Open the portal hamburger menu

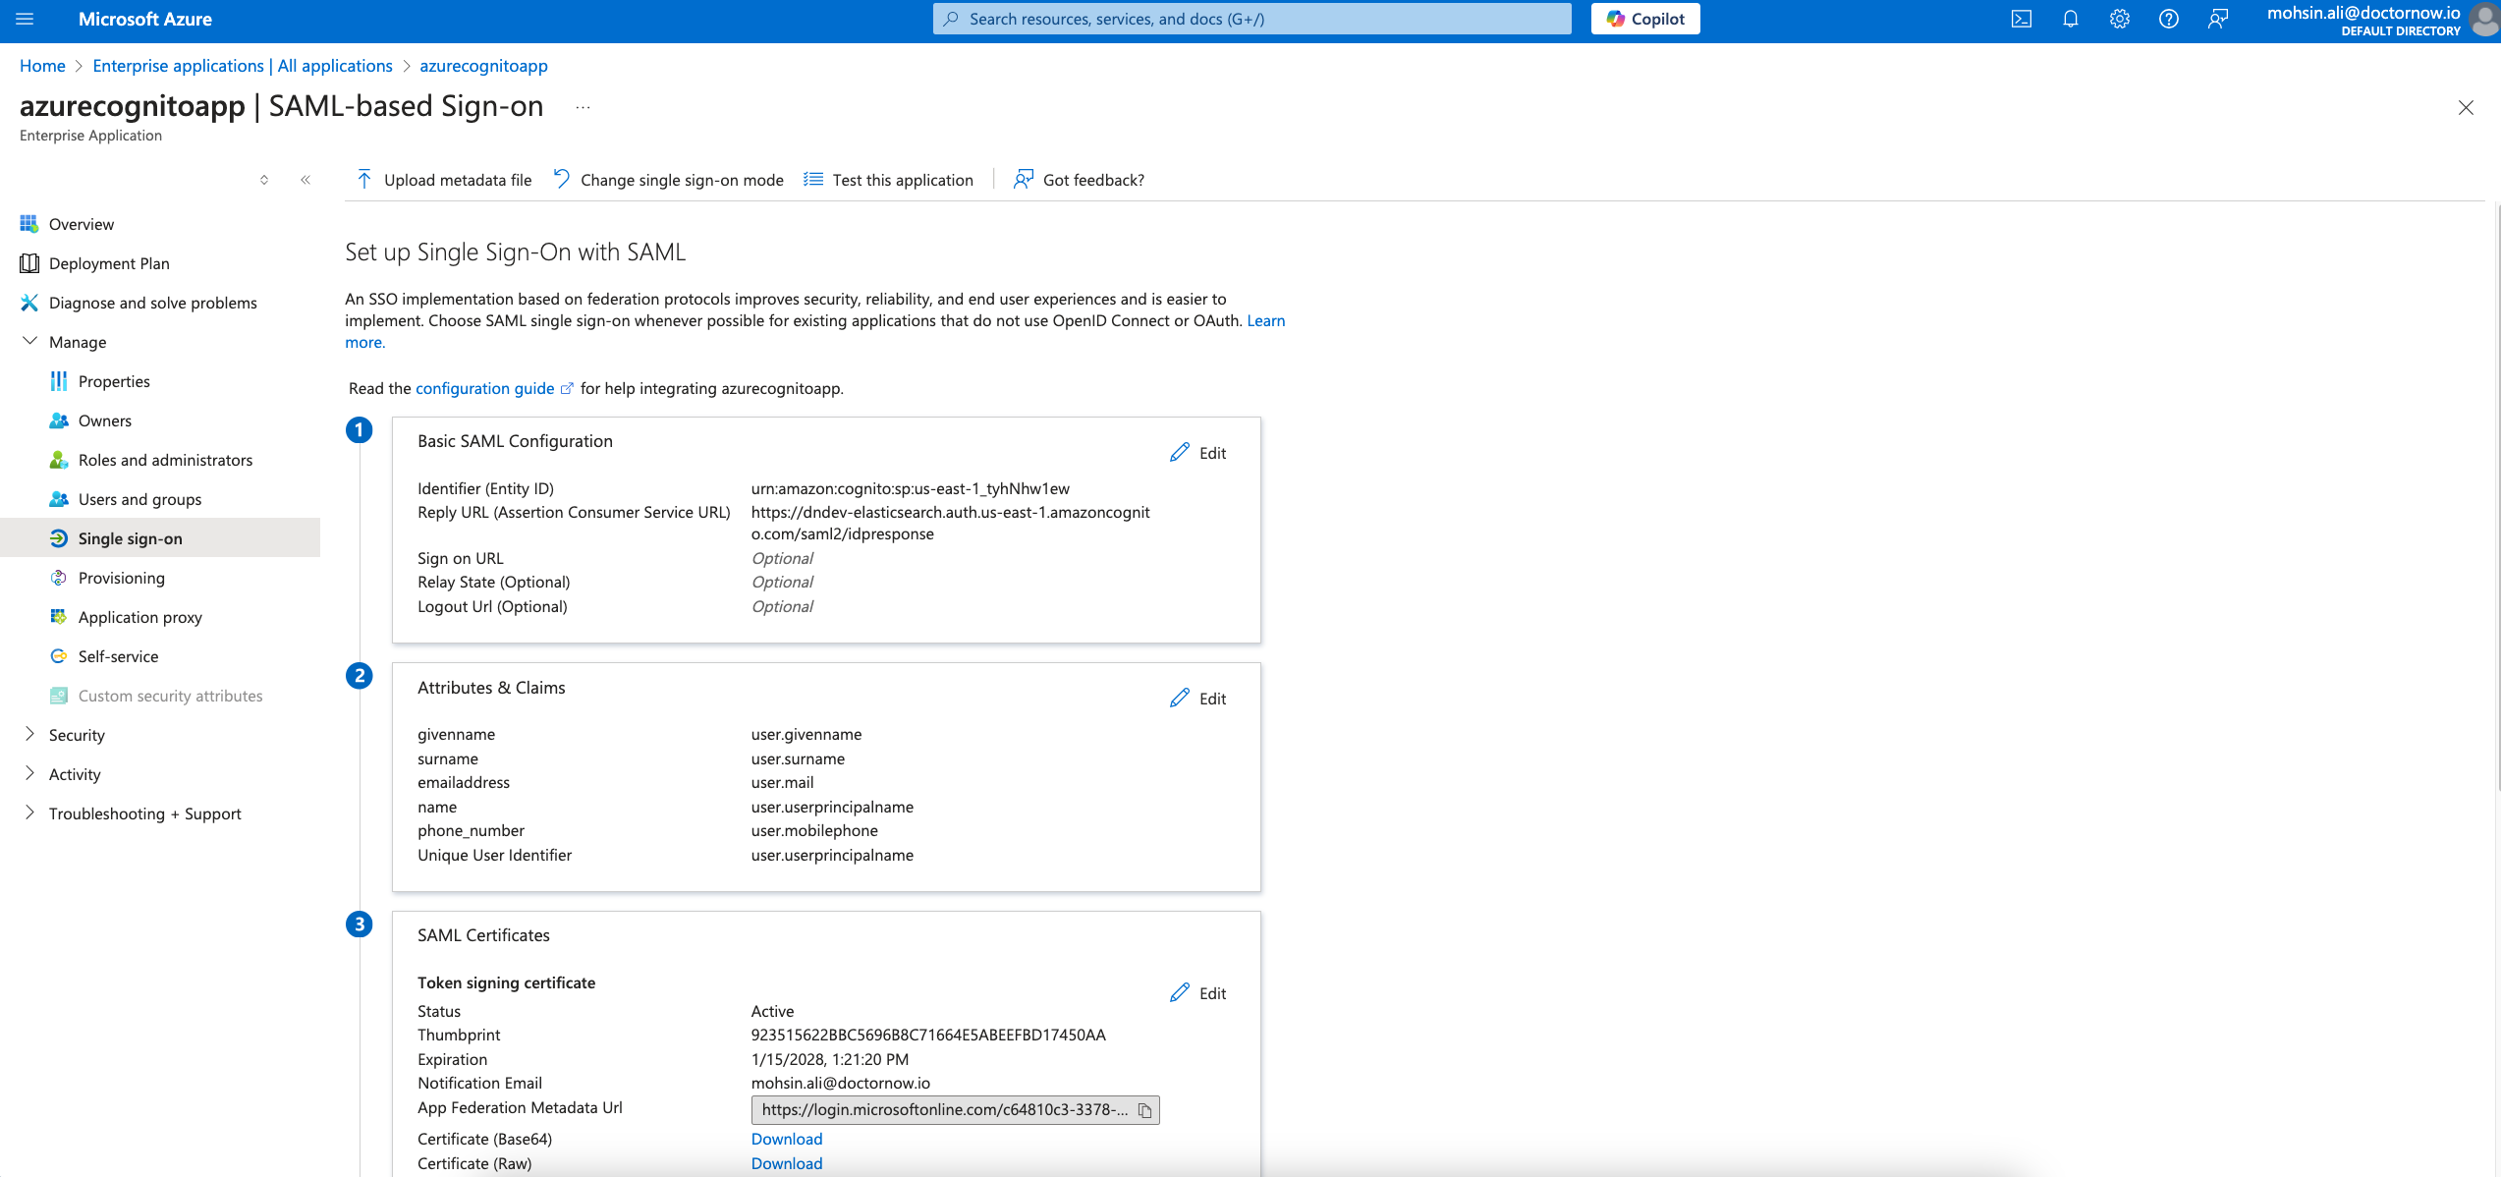coord(25,19)
